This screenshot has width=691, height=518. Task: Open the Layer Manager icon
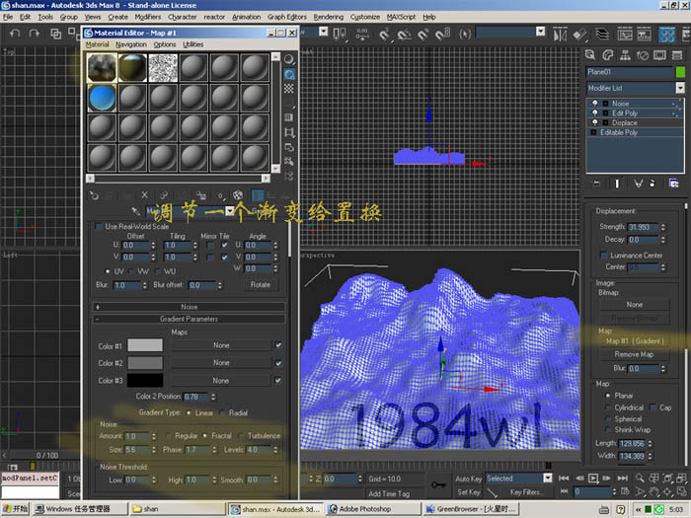(x=602, y=35)
